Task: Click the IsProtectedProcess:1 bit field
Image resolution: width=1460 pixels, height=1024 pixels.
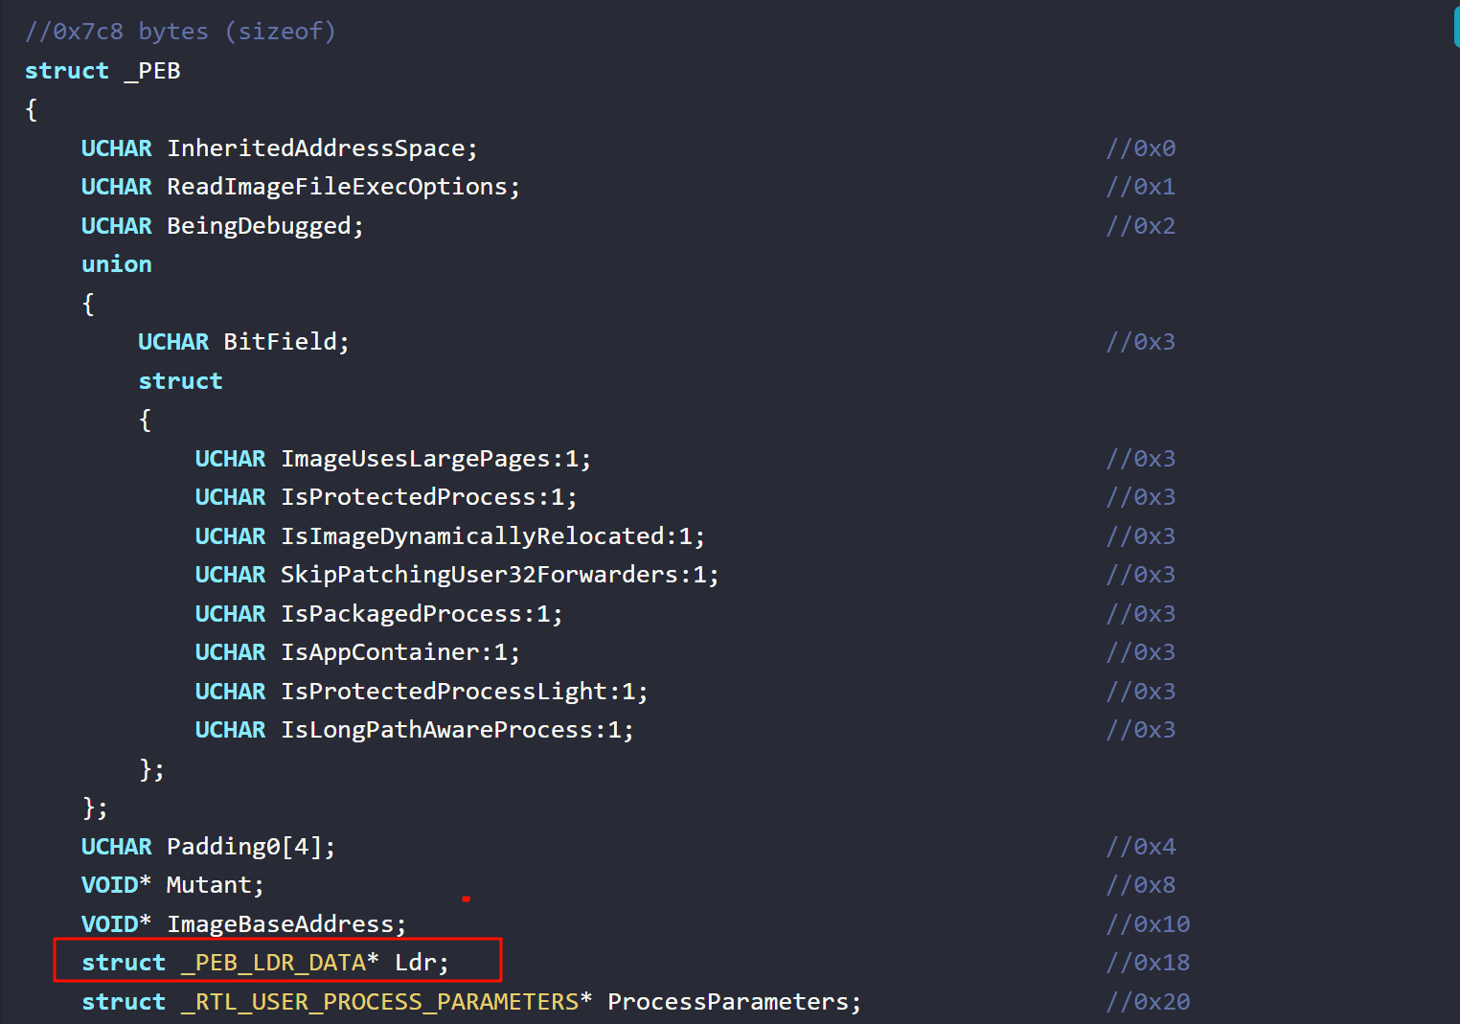Action: point(422,497)
